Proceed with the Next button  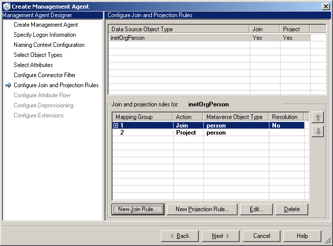tap(220, 236)
